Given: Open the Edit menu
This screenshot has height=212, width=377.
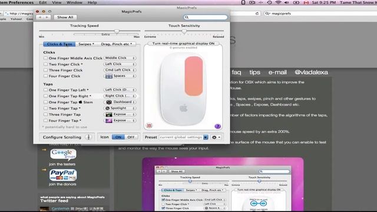Looking at the screenshot, I should click(x=43, y=2).
